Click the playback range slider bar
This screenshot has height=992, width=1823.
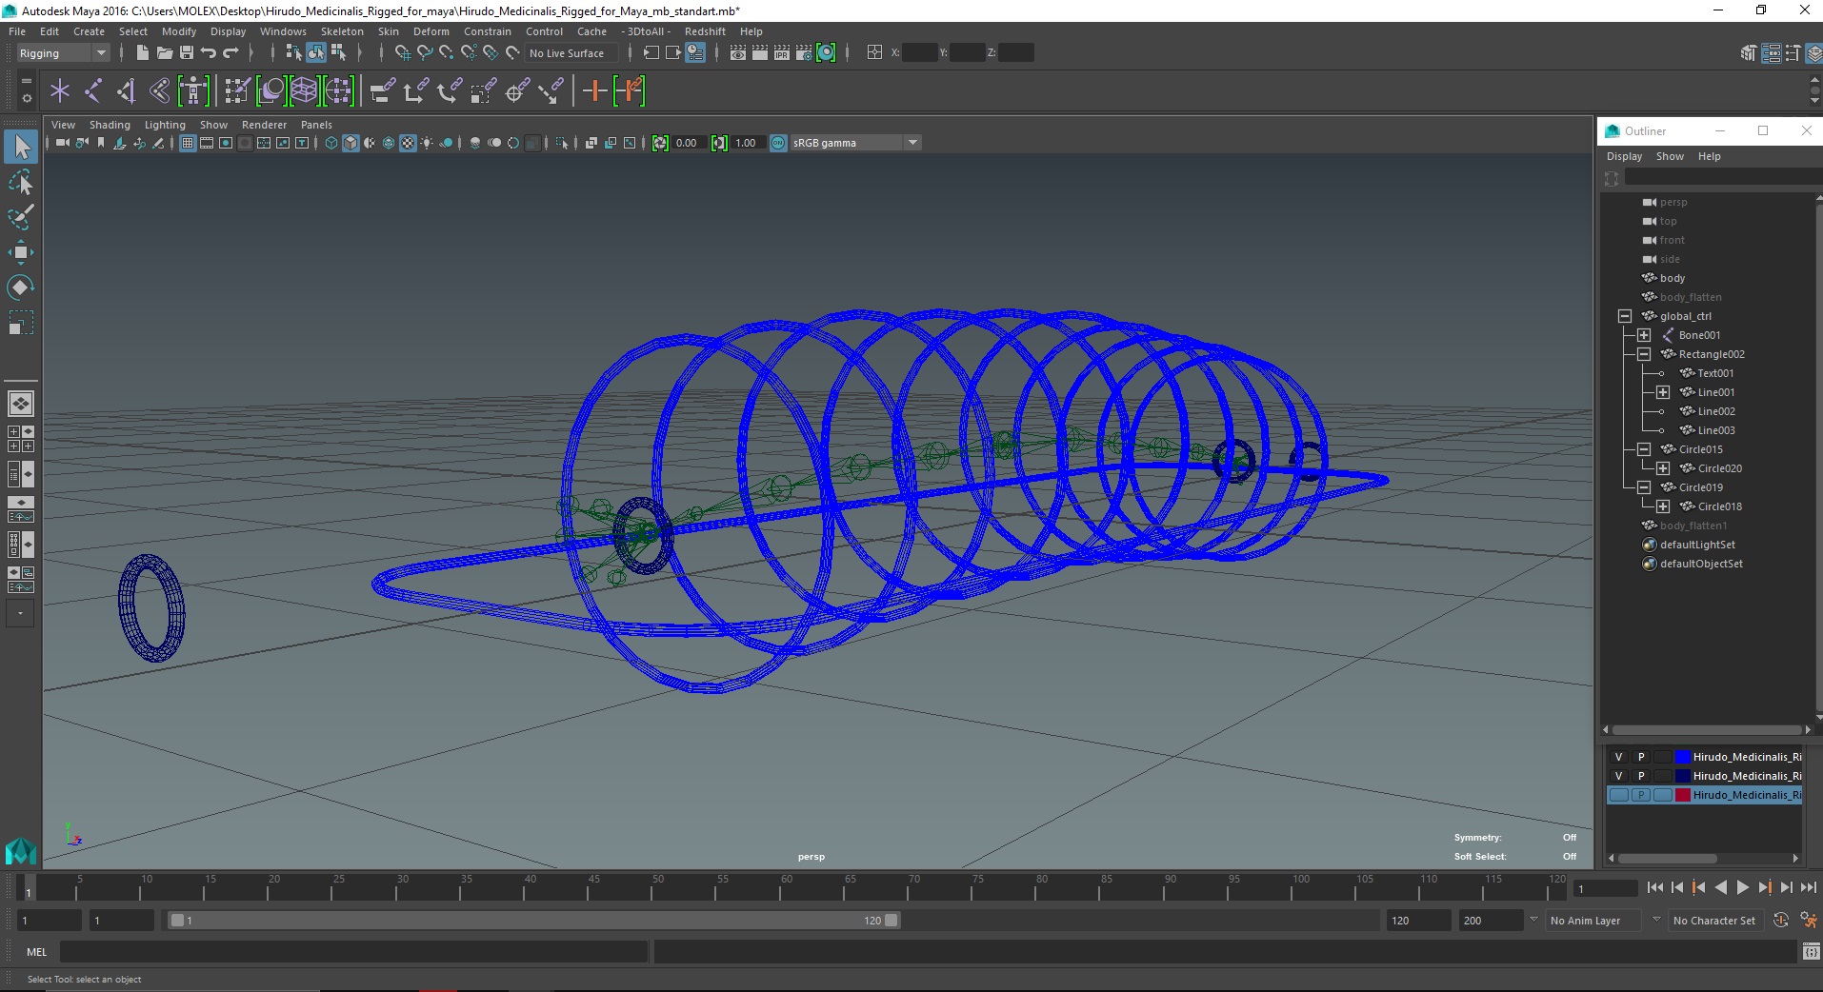click(533, 921)
